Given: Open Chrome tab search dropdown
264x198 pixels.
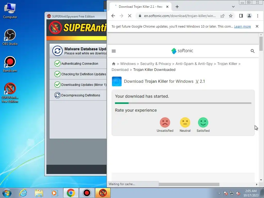Looking at the screenshot, I should pyautogui.click(x=233, y=7).
